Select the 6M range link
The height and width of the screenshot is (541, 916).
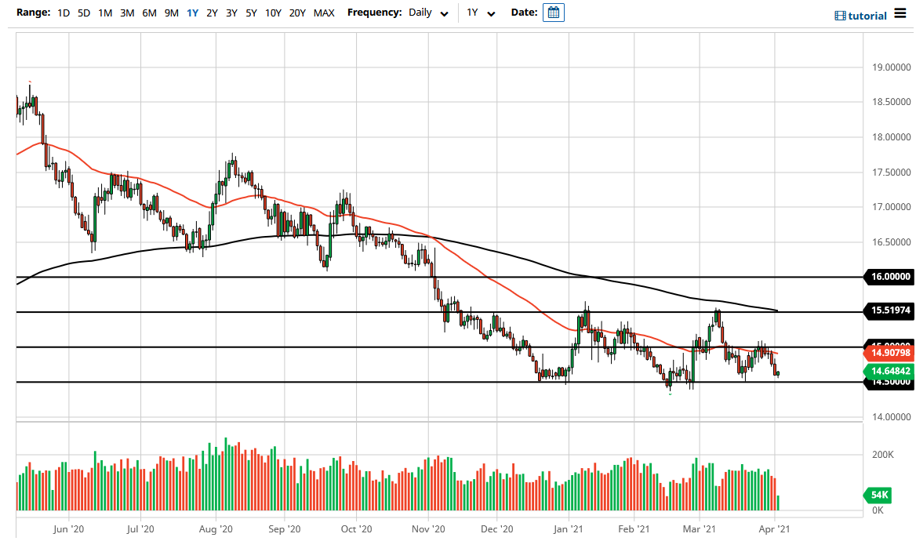[150, 13]
